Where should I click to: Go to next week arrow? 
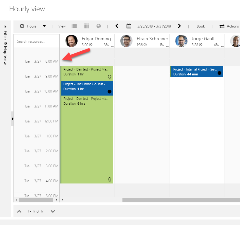point(179,26)
